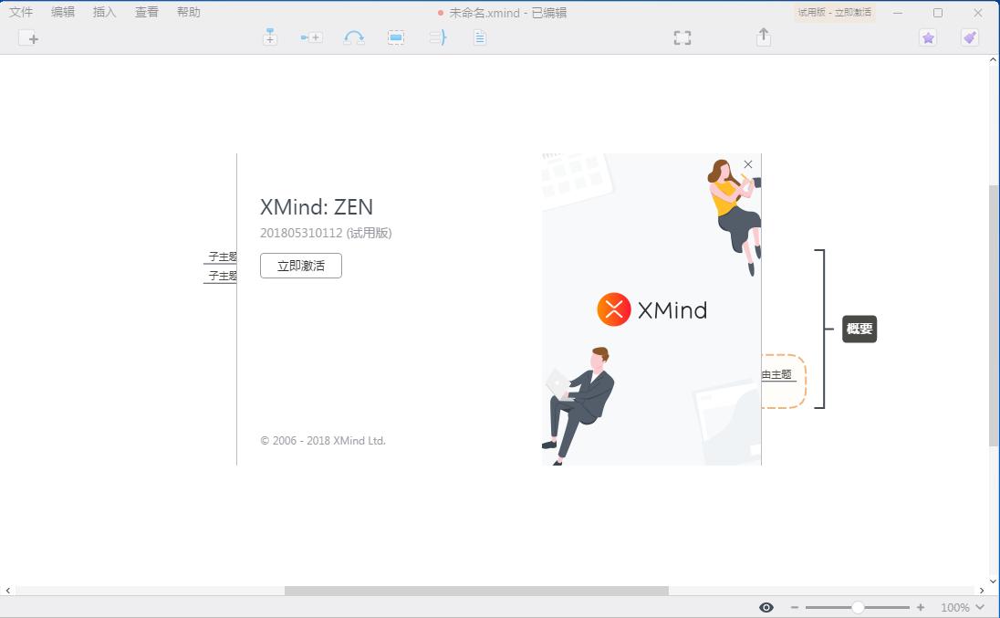
Task: Insert a subtopic with toolbar icon
Action: tap(311, 37)
